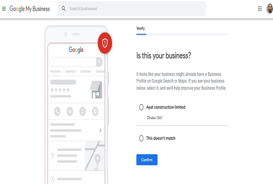Select the Ayat construction limited option
The height and width of the screenshot is (184, 273).
[x=141, y=107]
